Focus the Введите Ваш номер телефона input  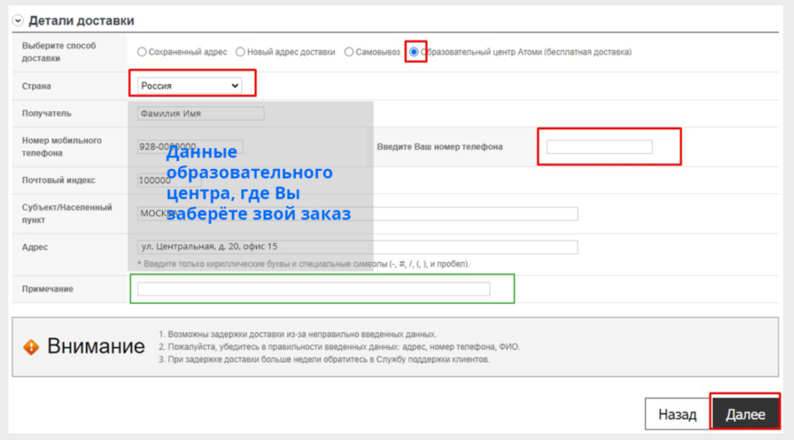click(x=599, y=147)
